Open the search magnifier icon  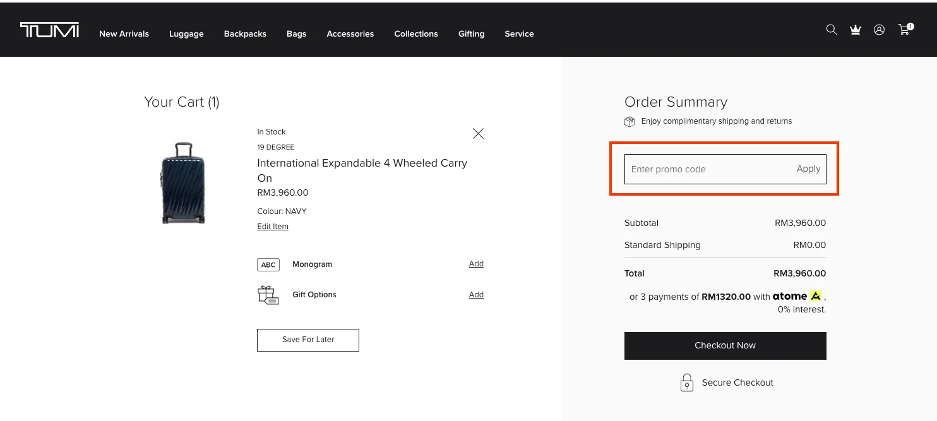click(832, 30)
